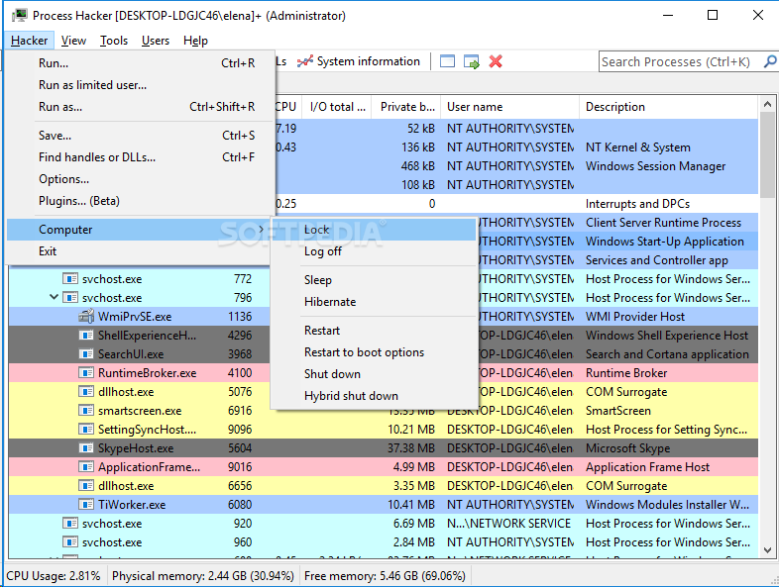Choose Hybrid shut down
Image resolution: width=779 pixels, height=587 pixels.
[374, 396]
